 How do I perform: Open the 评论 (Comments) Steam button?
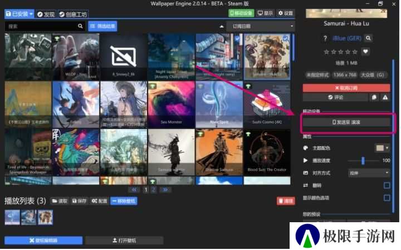[x=335, y=97]
